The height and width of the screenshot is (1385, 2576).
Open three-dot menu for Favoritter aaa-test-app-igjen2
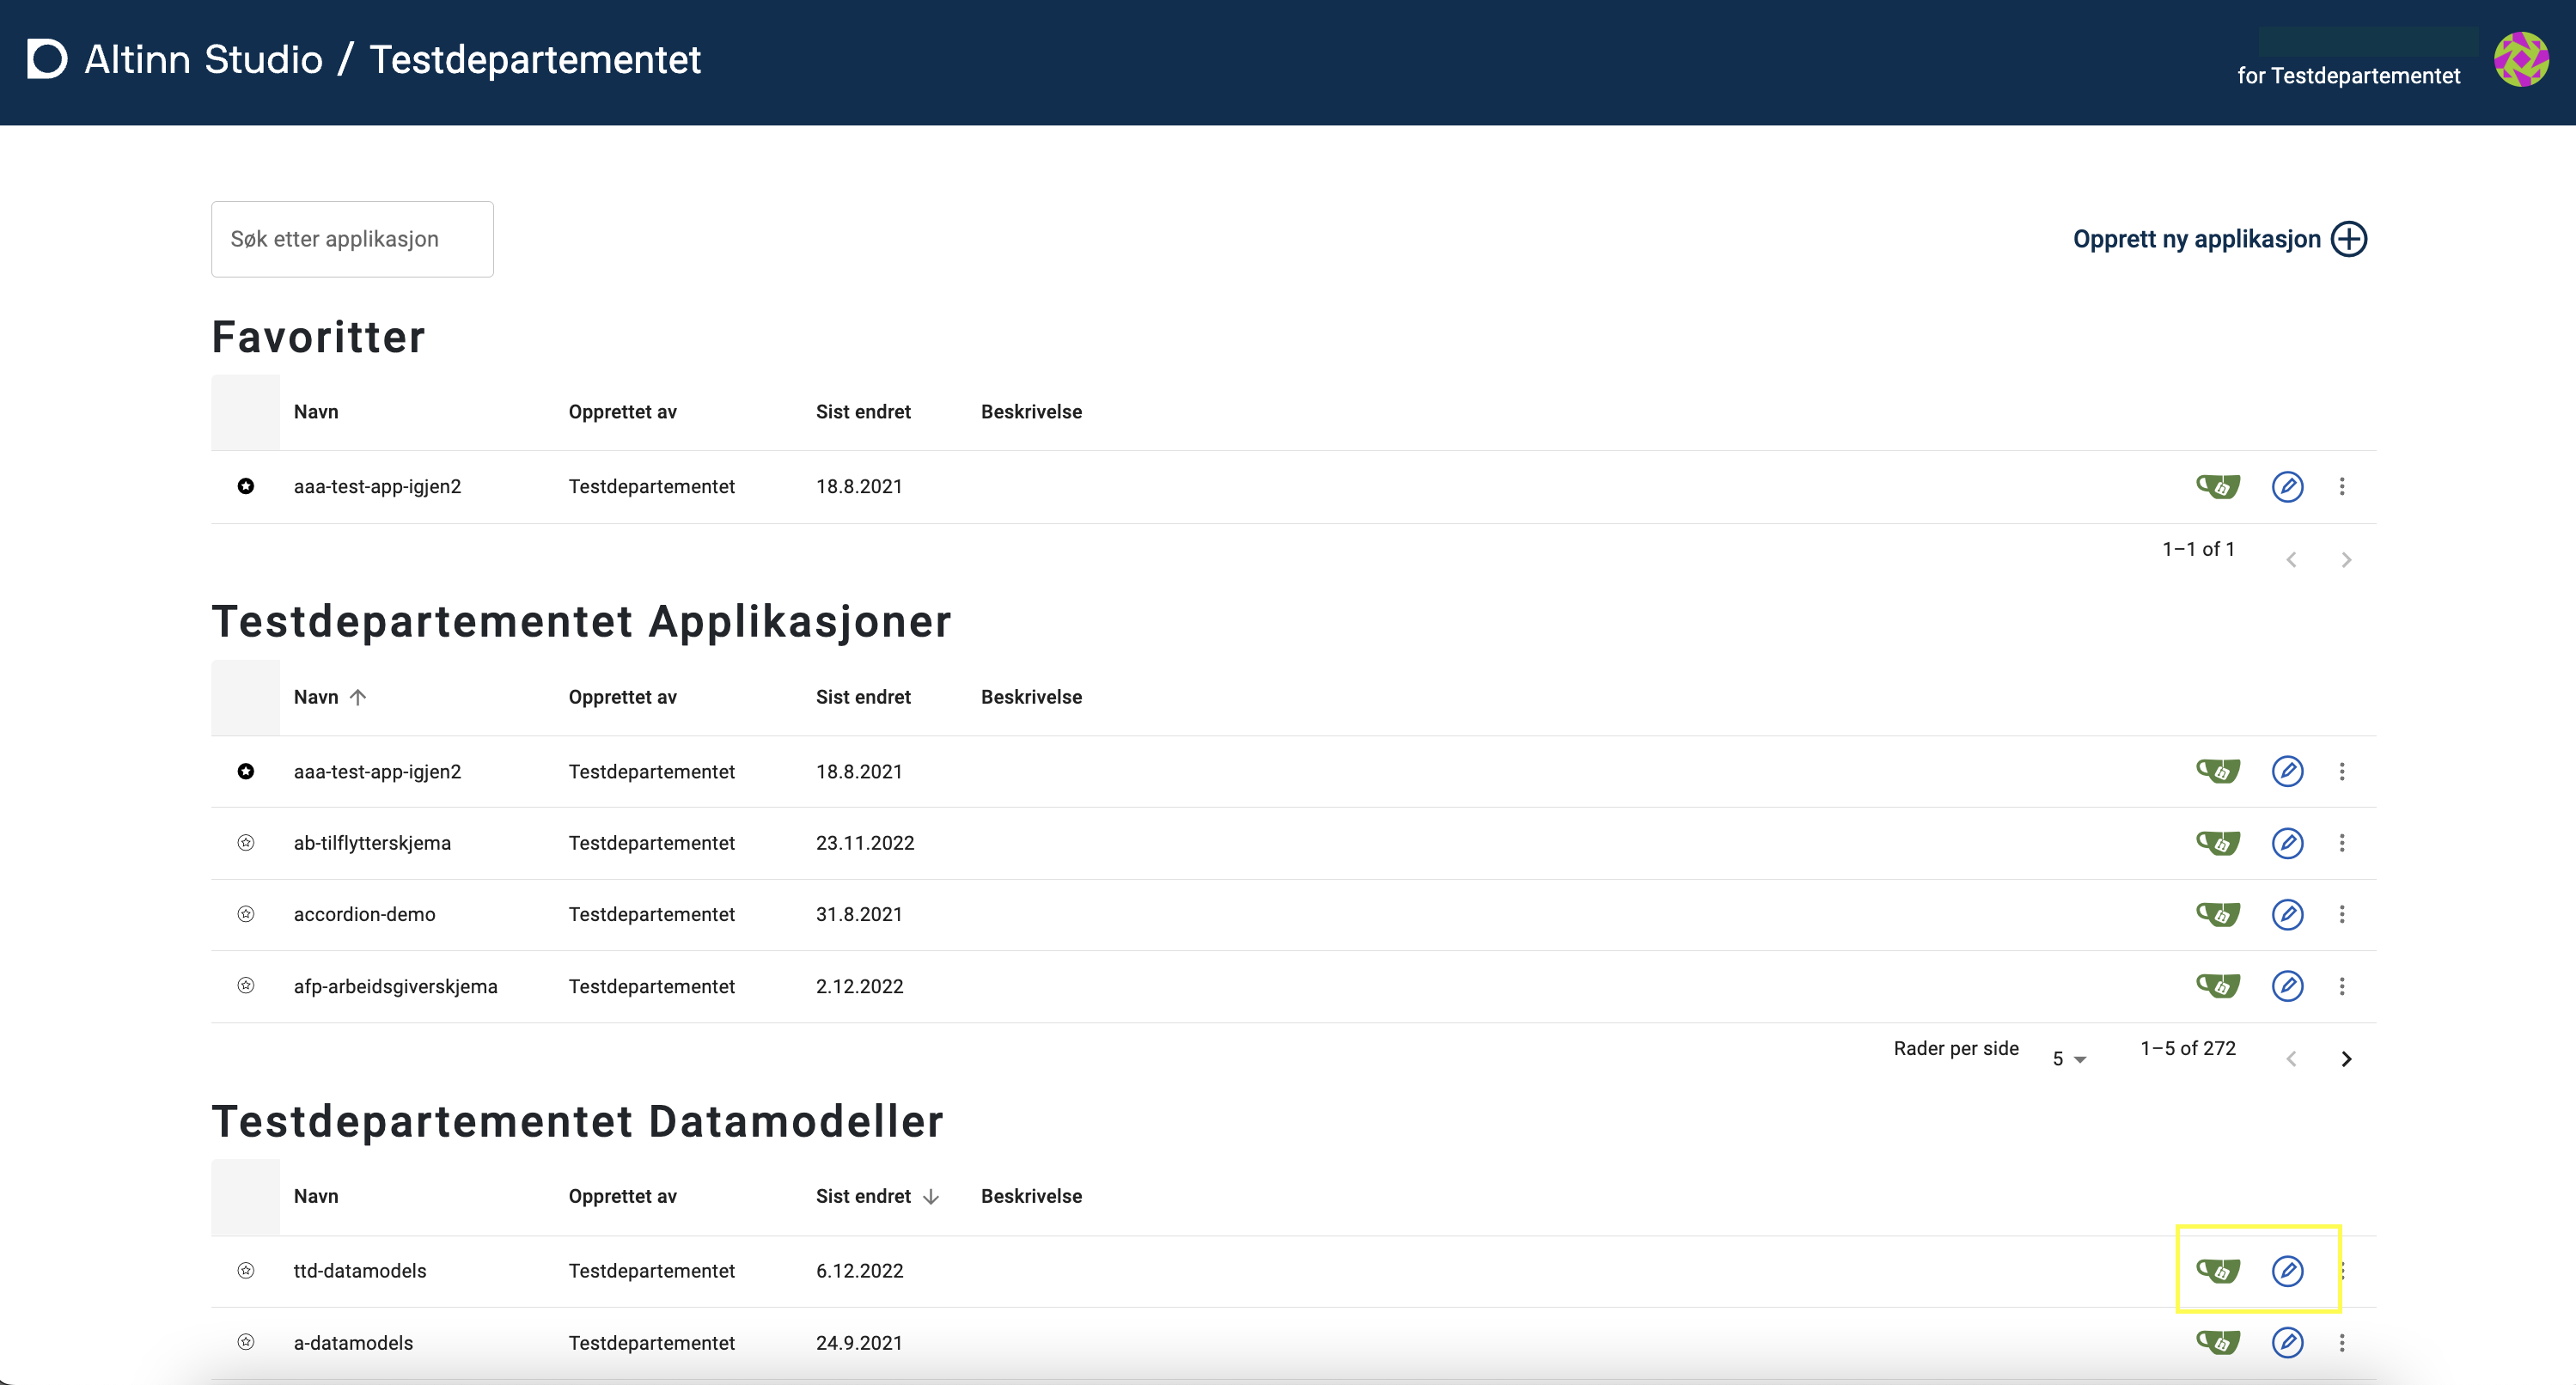click(x=2341, y=486)
